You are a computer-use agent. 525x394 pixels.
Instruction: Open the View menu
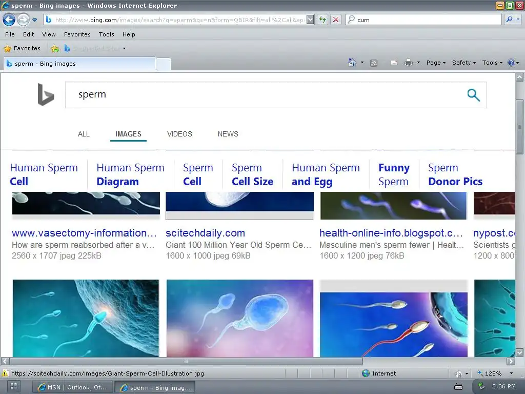click(x=49, y=34)
